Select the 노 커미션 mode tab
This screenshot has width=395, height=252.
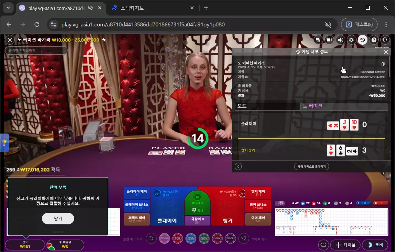click(x=344, y=106)
